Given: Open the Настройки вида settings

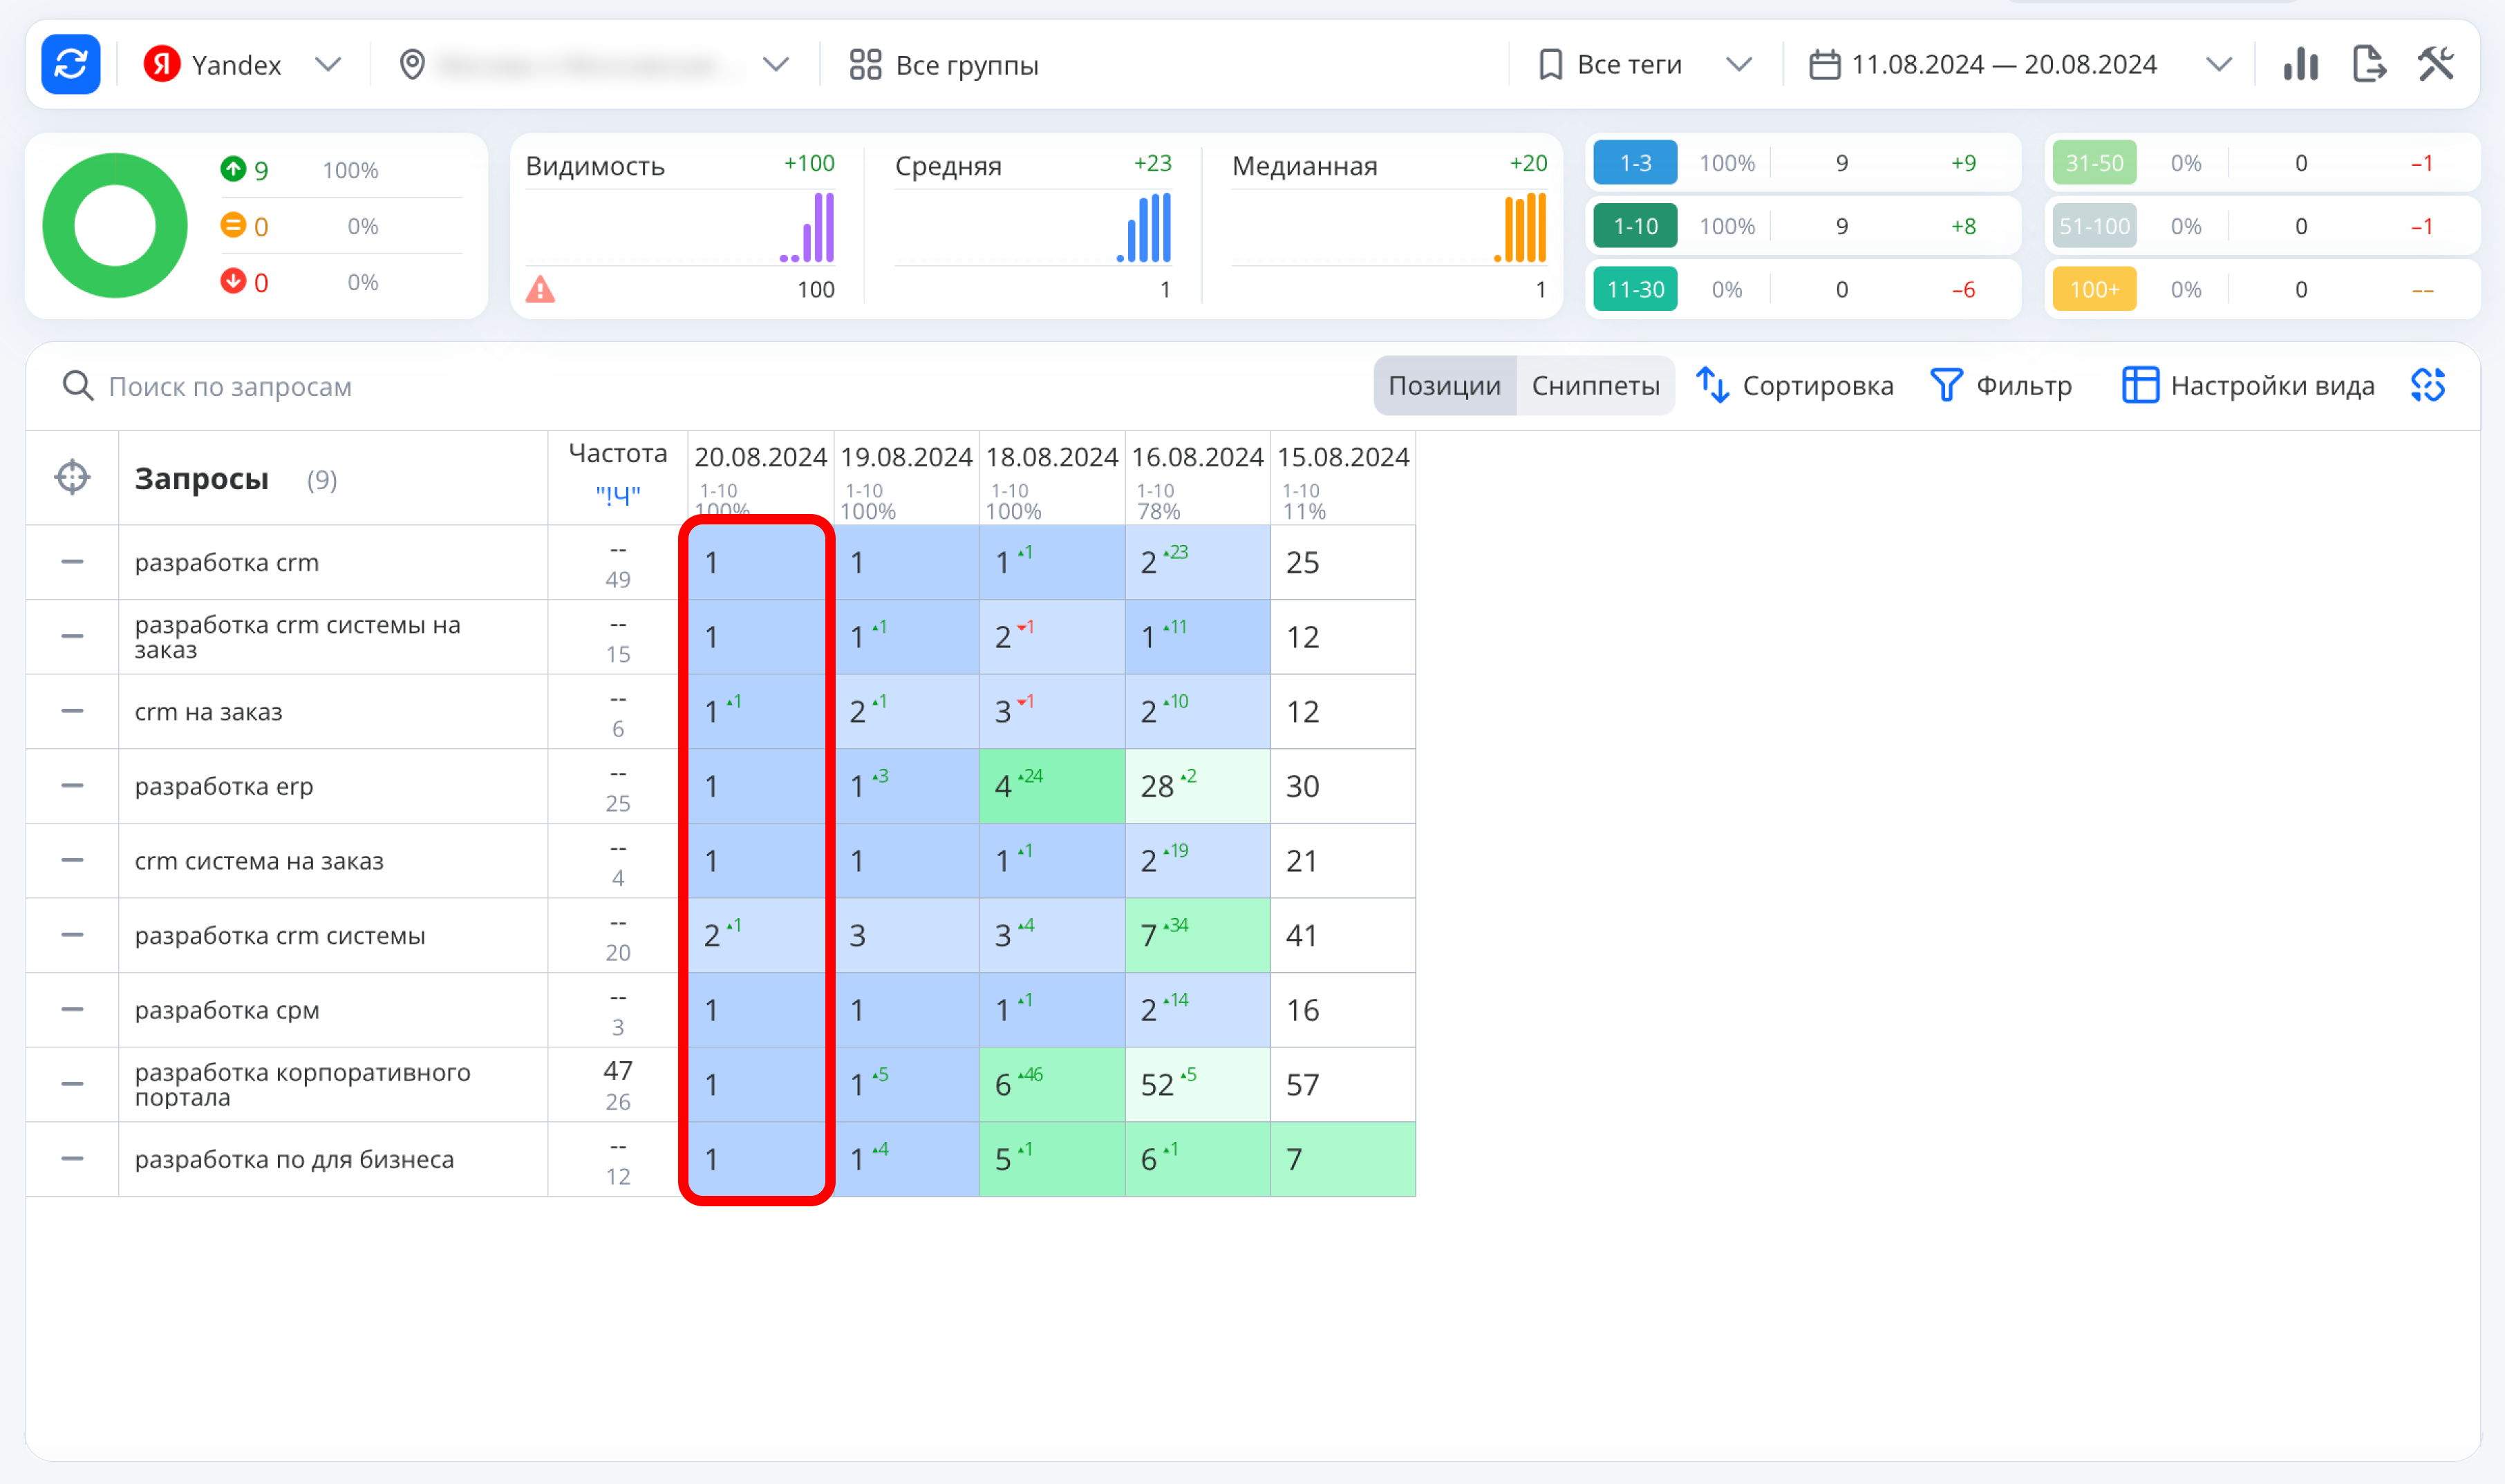Looking at the screenshot, I should [x=2248, y=386].
